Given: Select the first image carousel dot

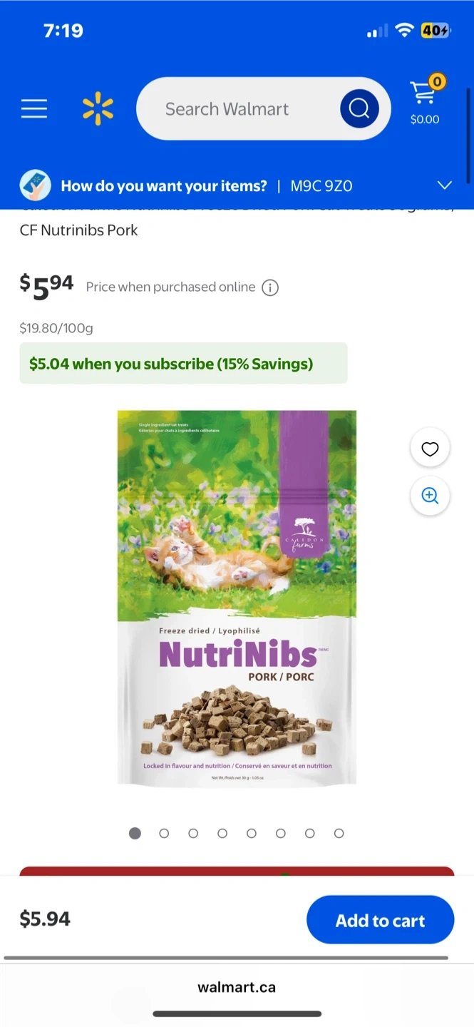Looking at the screenshot, I should coord(135,833).
